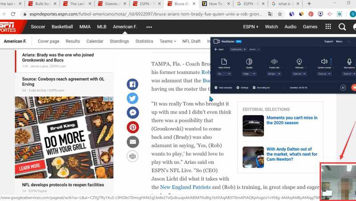Open RecMaster Settings gear
Image resolution: width=356 pixels, height=201 pixels.
[243, 87]
